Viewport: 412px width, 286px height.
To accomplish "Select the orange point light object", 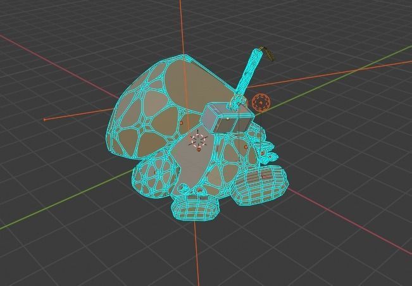I will click(x=261, y=103).
